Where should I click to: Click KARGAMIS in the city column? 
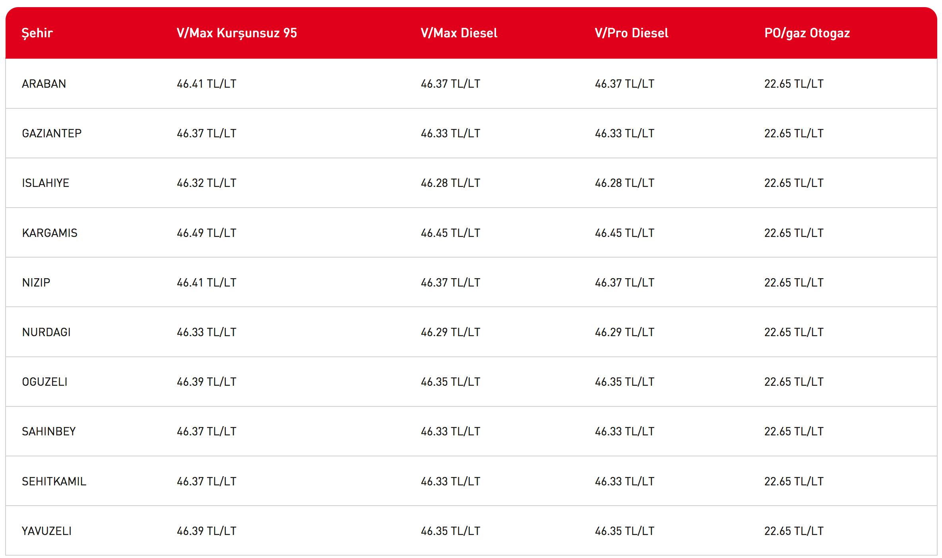(x=50, y=233)
